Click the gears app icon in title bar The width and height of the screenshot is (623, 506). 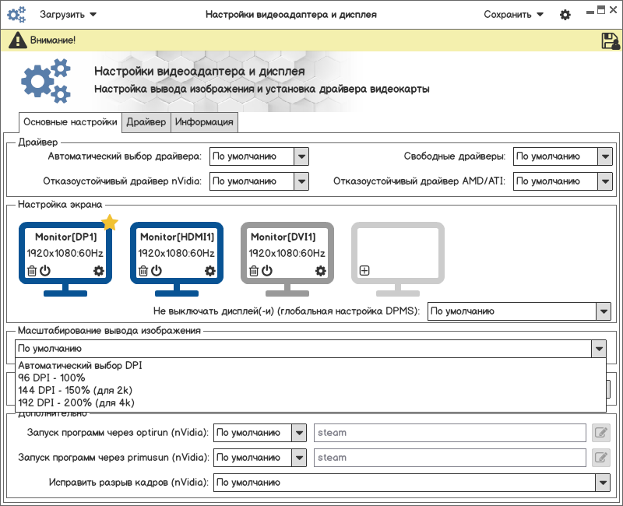[16, 15]
